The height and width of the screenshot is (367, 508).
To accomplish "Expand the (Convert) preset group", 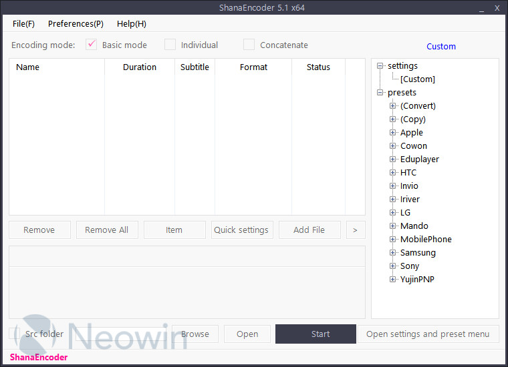I will (x=392, y=105).
